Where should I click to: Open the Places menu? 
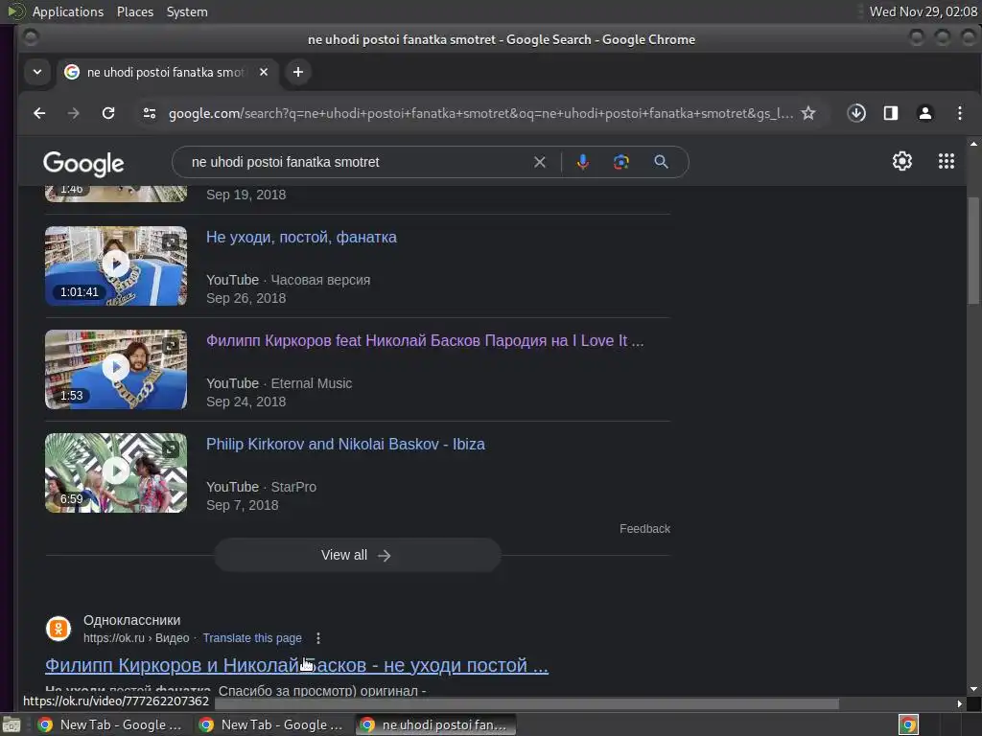click(134, 11)
